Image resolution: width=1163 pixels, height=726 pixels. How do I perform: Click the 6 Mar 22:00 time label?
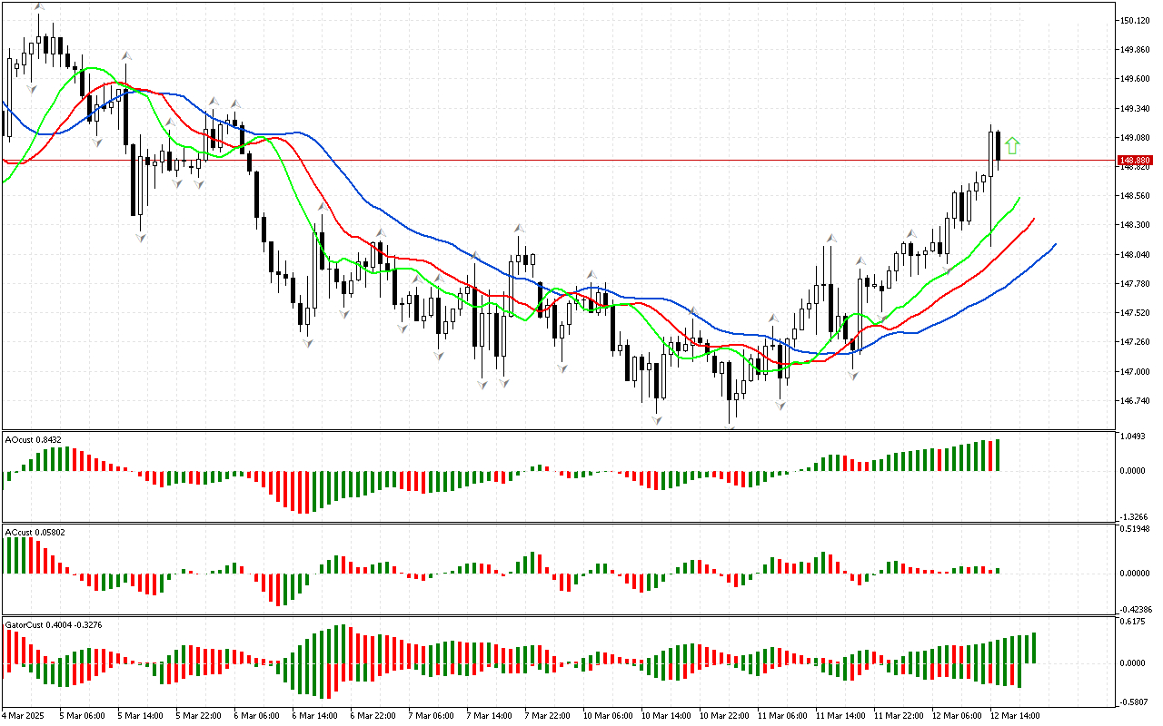(373, 715)
